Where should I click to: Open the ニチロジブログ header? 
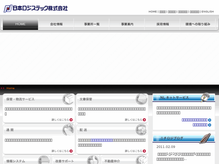(x=172, y=138)
